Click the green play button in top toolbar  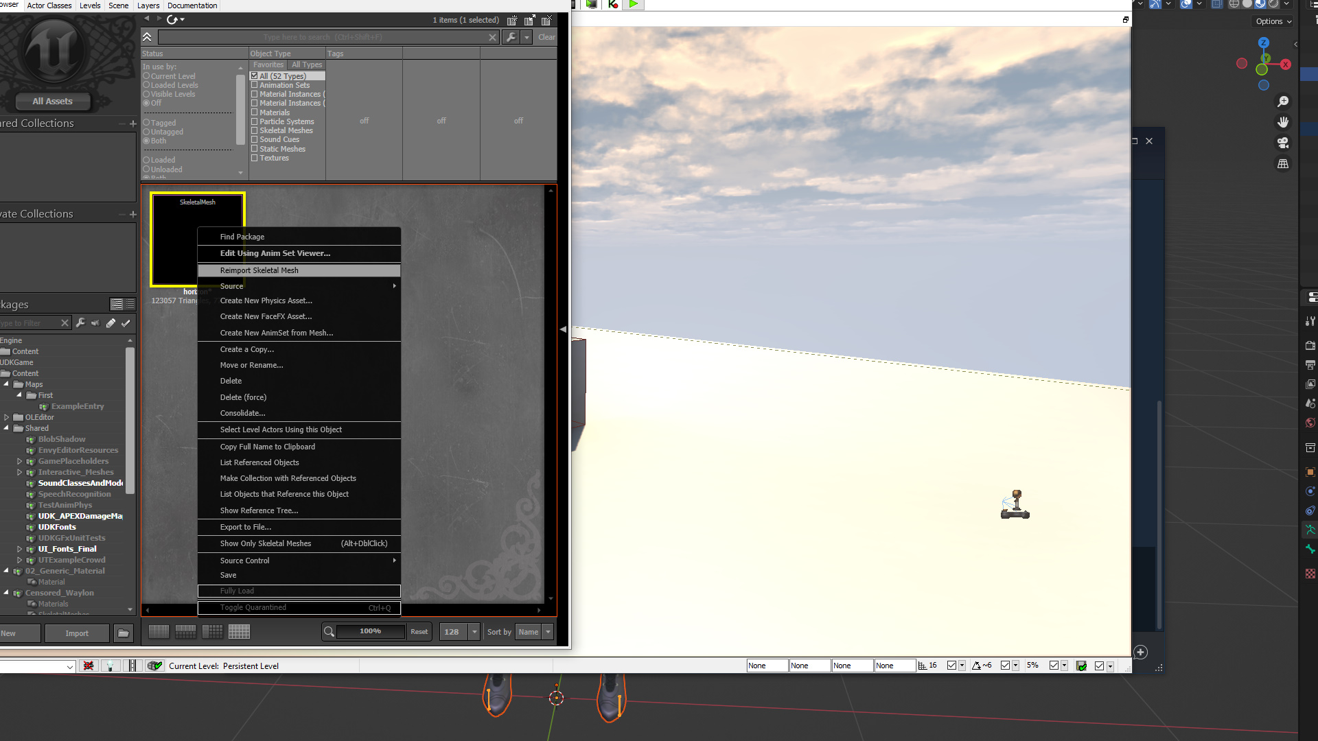tap(634, 4)
